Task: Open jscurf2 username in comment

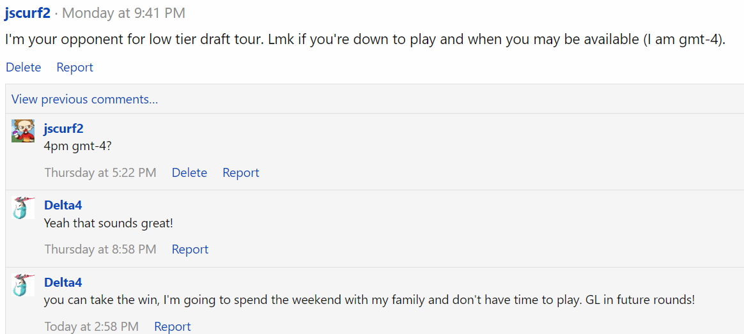Action: 63,128
